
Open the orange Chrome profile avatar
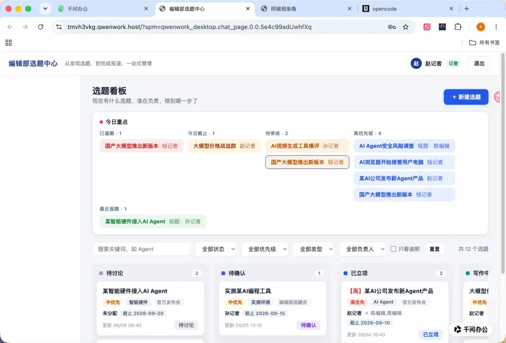[481, 27]
